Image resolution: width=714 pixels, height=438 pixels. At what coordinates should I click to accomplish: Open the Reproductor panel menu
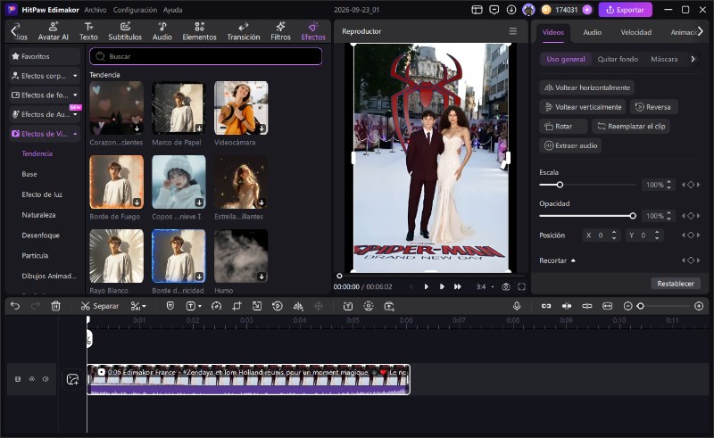coord(512,31)
